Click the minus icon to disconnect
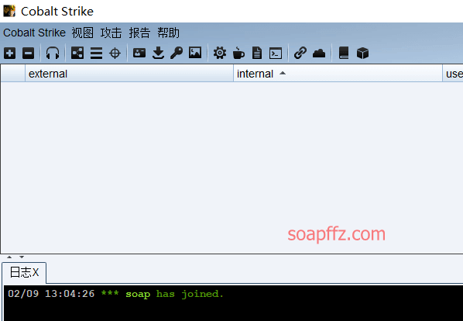Screen dimensions: 463x321 coord(29,53)
